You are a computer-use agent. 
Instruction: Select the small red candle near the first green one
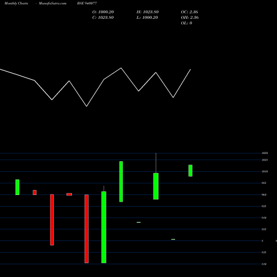tap(35, 193)
